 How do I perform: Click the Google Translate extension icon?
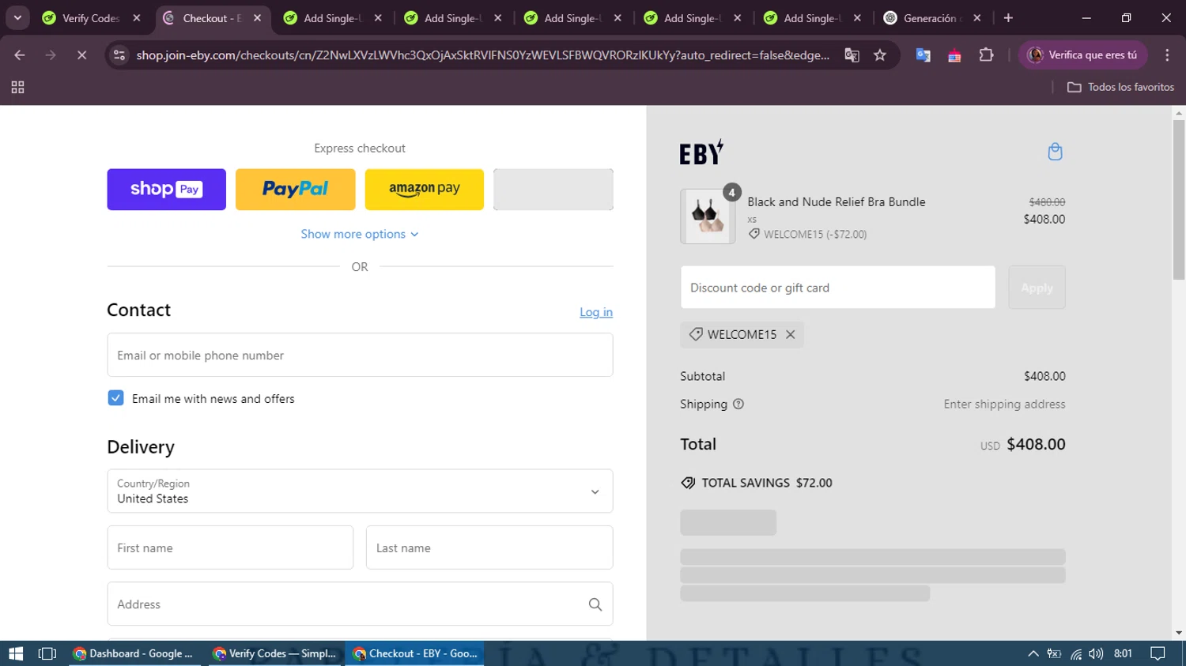point(923,55)
